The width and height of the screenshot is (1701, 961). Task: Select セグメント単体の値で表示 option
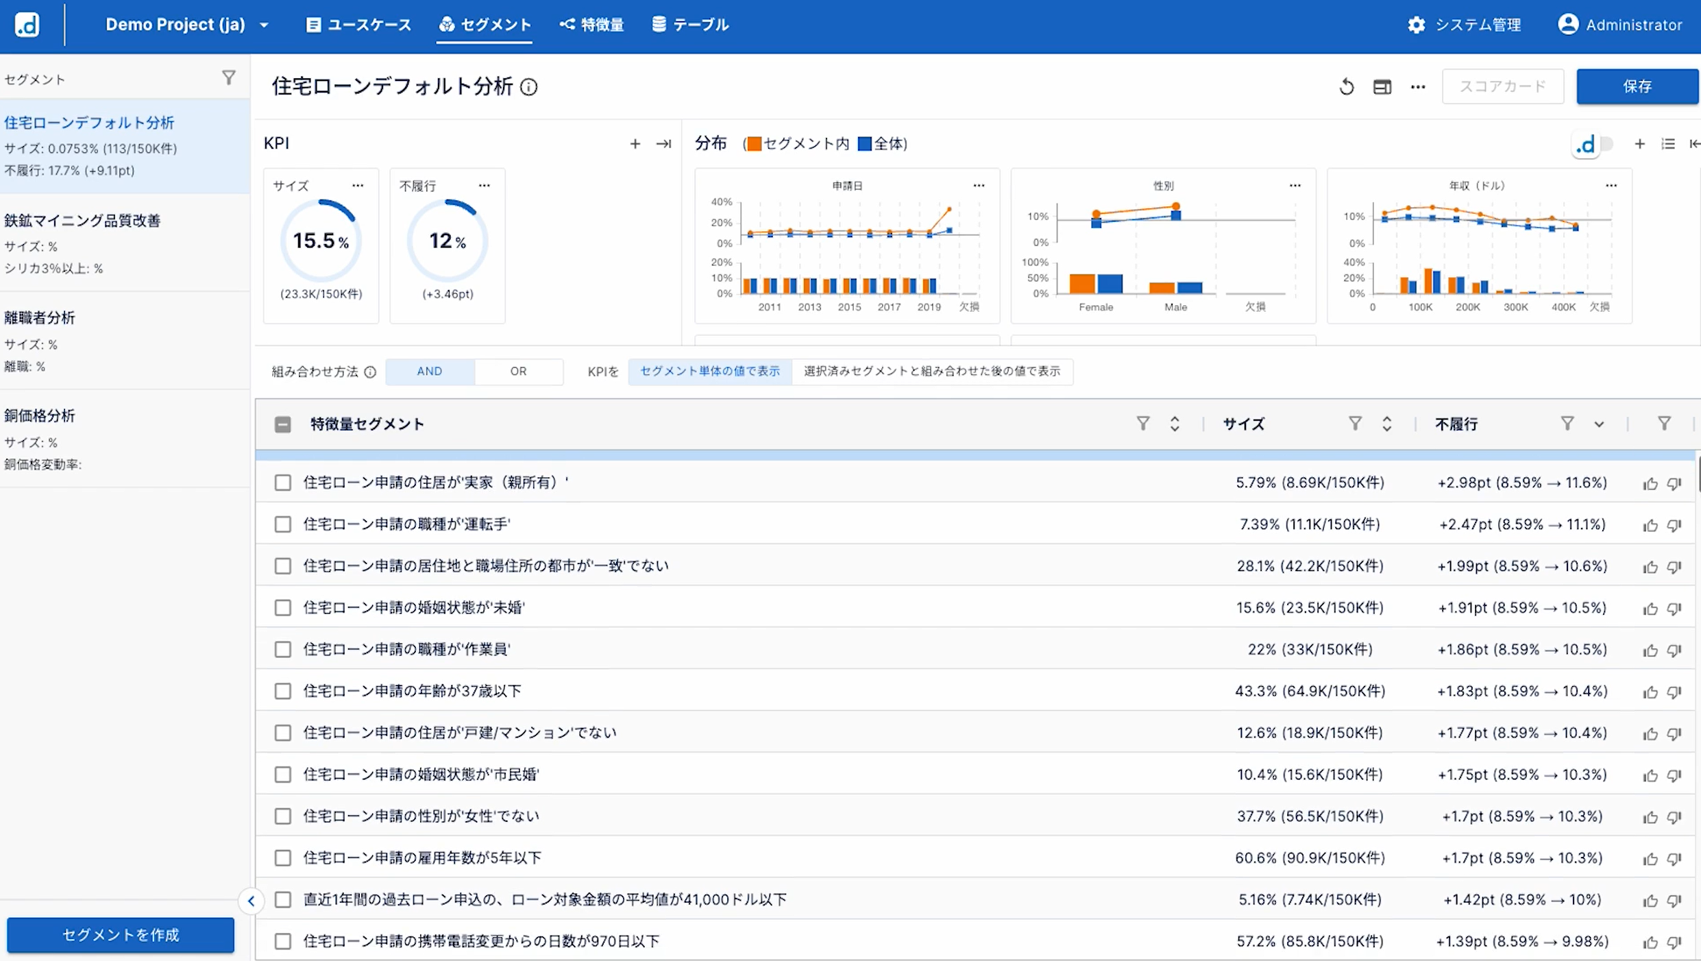(x=709, y=372)
